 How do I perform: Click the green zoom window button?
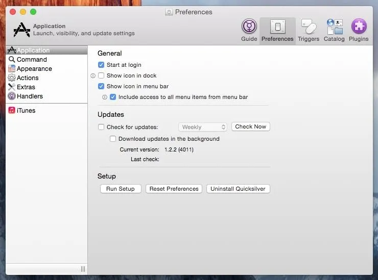tap(33, 12)
